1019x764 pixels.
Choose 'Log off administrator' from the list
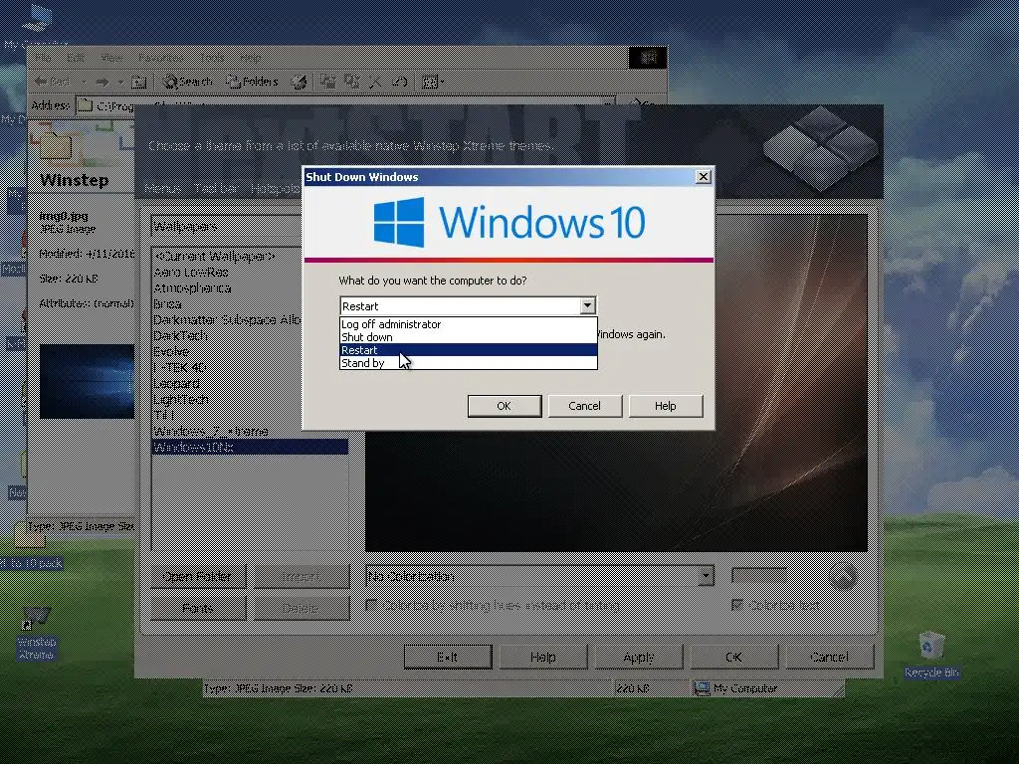tap(468, 324)
